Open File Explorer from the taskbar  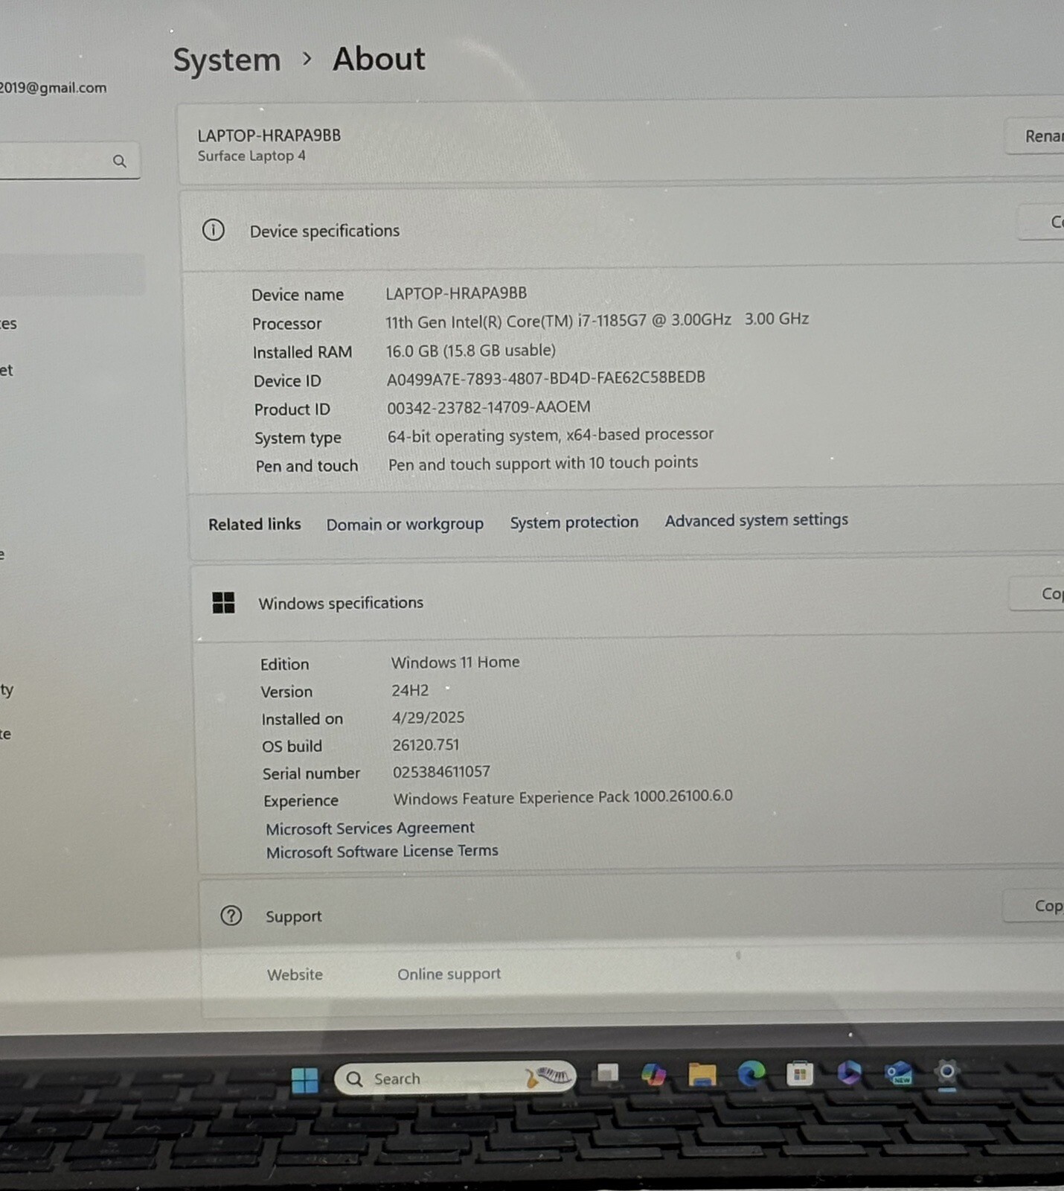click(x=702, y=1074)
